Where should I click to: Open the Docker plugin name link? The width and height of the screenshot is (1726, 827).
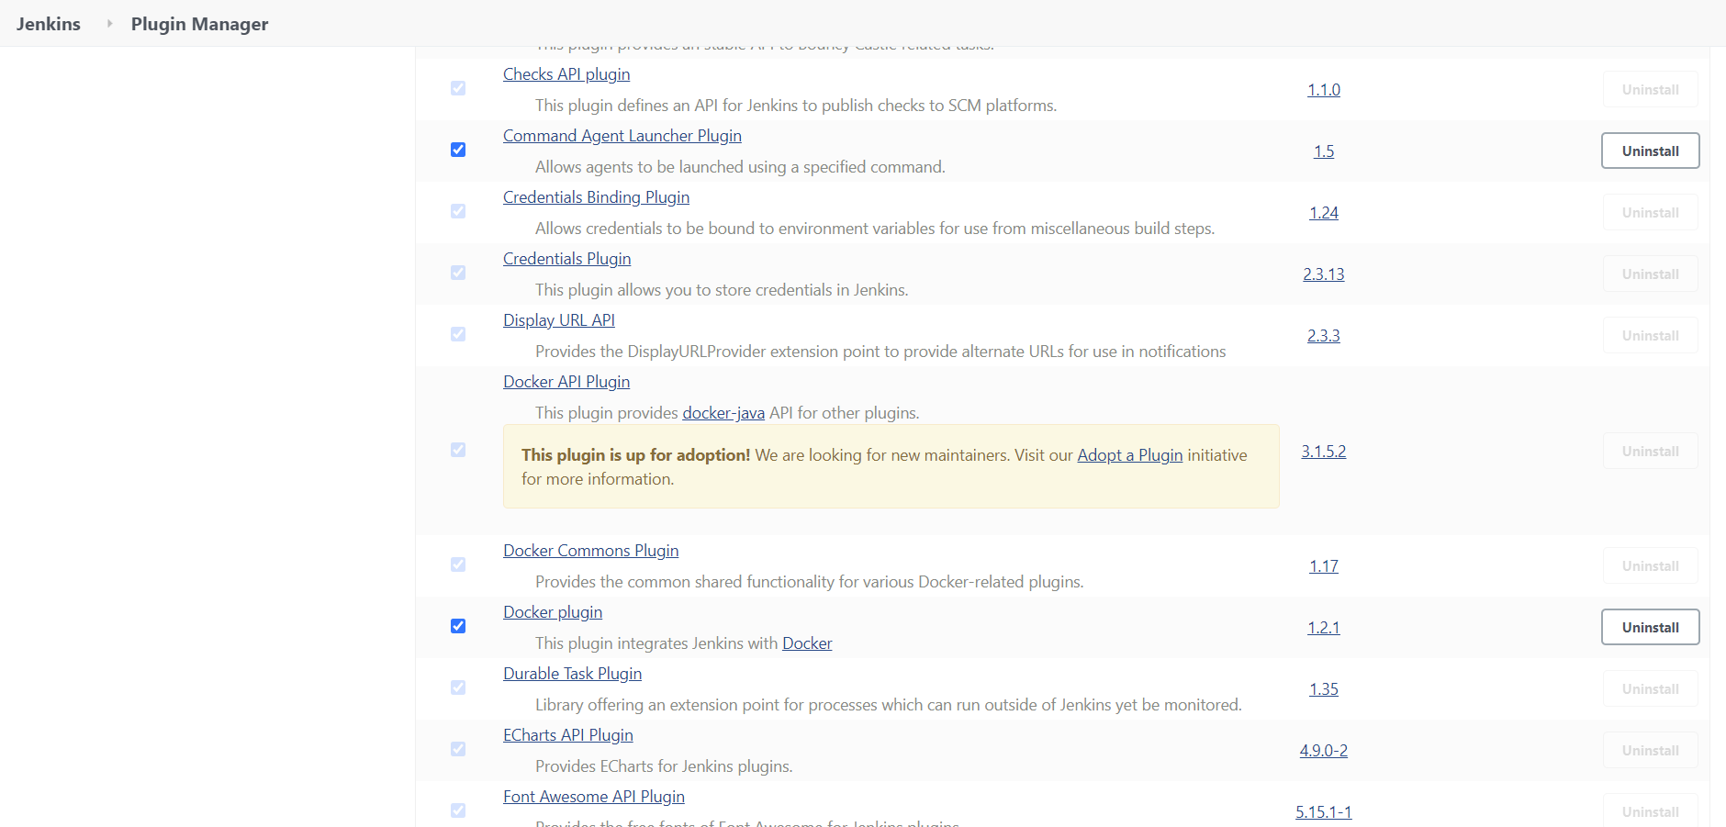pyautogui.click(x=553, y=612)
